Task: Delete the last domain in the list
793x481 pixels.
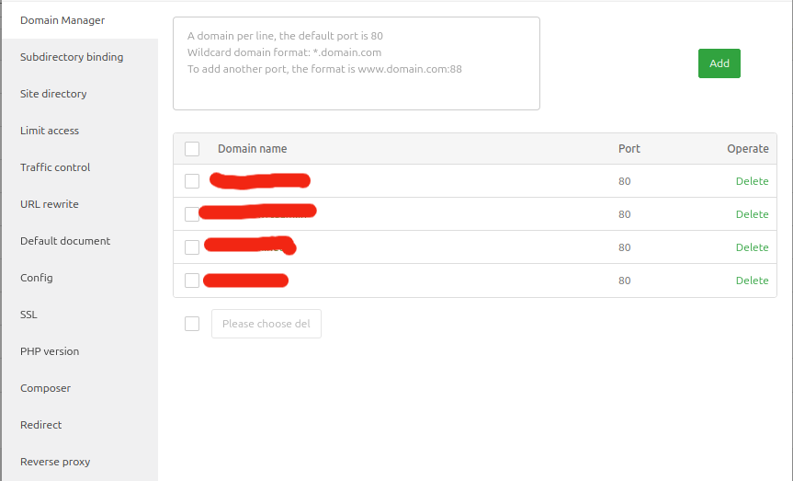Action: pyautogui.click(x=752, y=281)
